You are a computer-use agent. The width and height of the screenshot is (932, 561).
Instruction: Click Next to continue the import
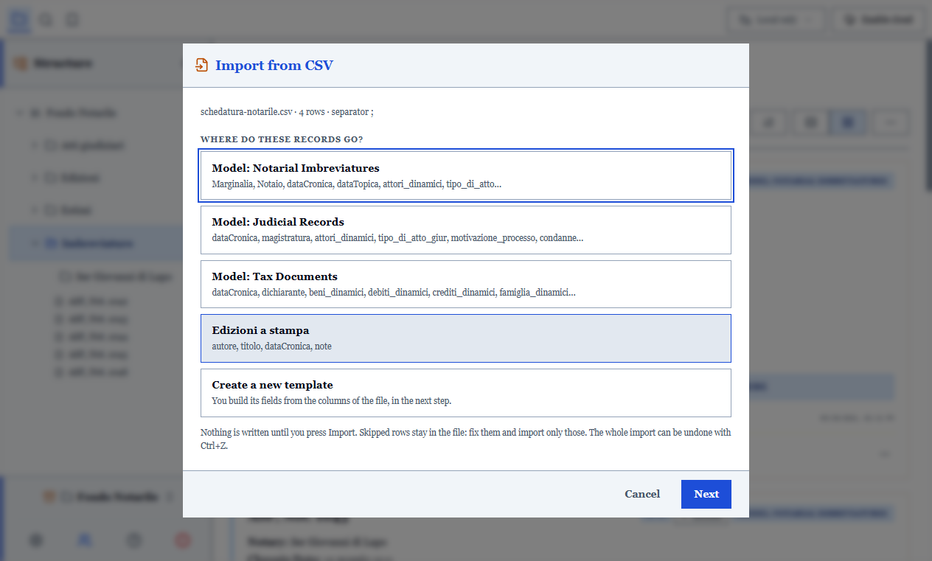(x=706, y=495)
